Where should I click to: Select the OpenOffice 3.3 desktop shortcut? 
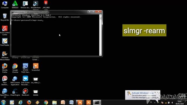(5, 93)
